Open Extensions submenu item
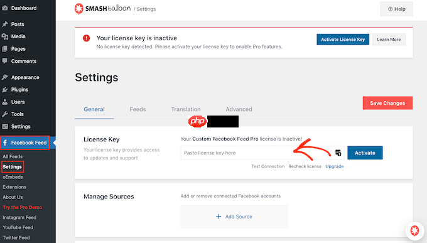The width and height of the screenshot is (427, 243). tap(14, 187)
